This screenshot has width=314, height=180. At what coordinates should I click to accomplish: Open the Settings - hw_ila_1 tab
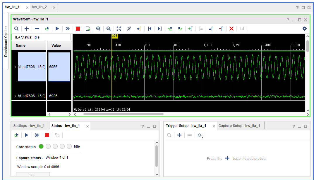click(29, 126)
